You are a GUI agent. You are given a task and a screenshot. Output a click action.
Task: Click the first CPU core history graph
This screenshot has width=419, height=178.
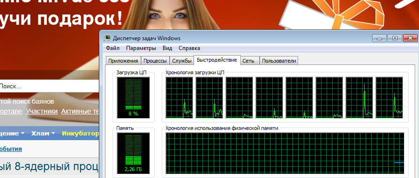pyautogui.click(x=179, y=98)
